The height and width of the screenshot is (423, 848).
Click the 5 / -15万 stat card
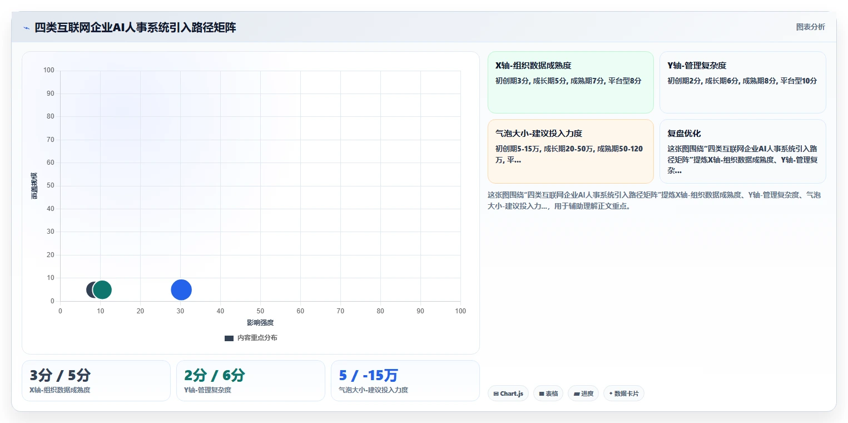tap(405, 381)
